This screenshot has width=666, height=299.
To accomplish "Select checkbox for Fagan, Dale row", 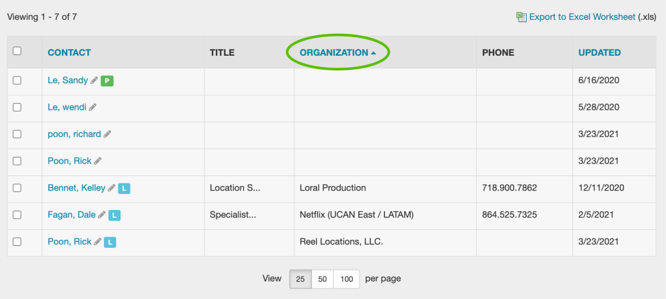I will [17, 215].
